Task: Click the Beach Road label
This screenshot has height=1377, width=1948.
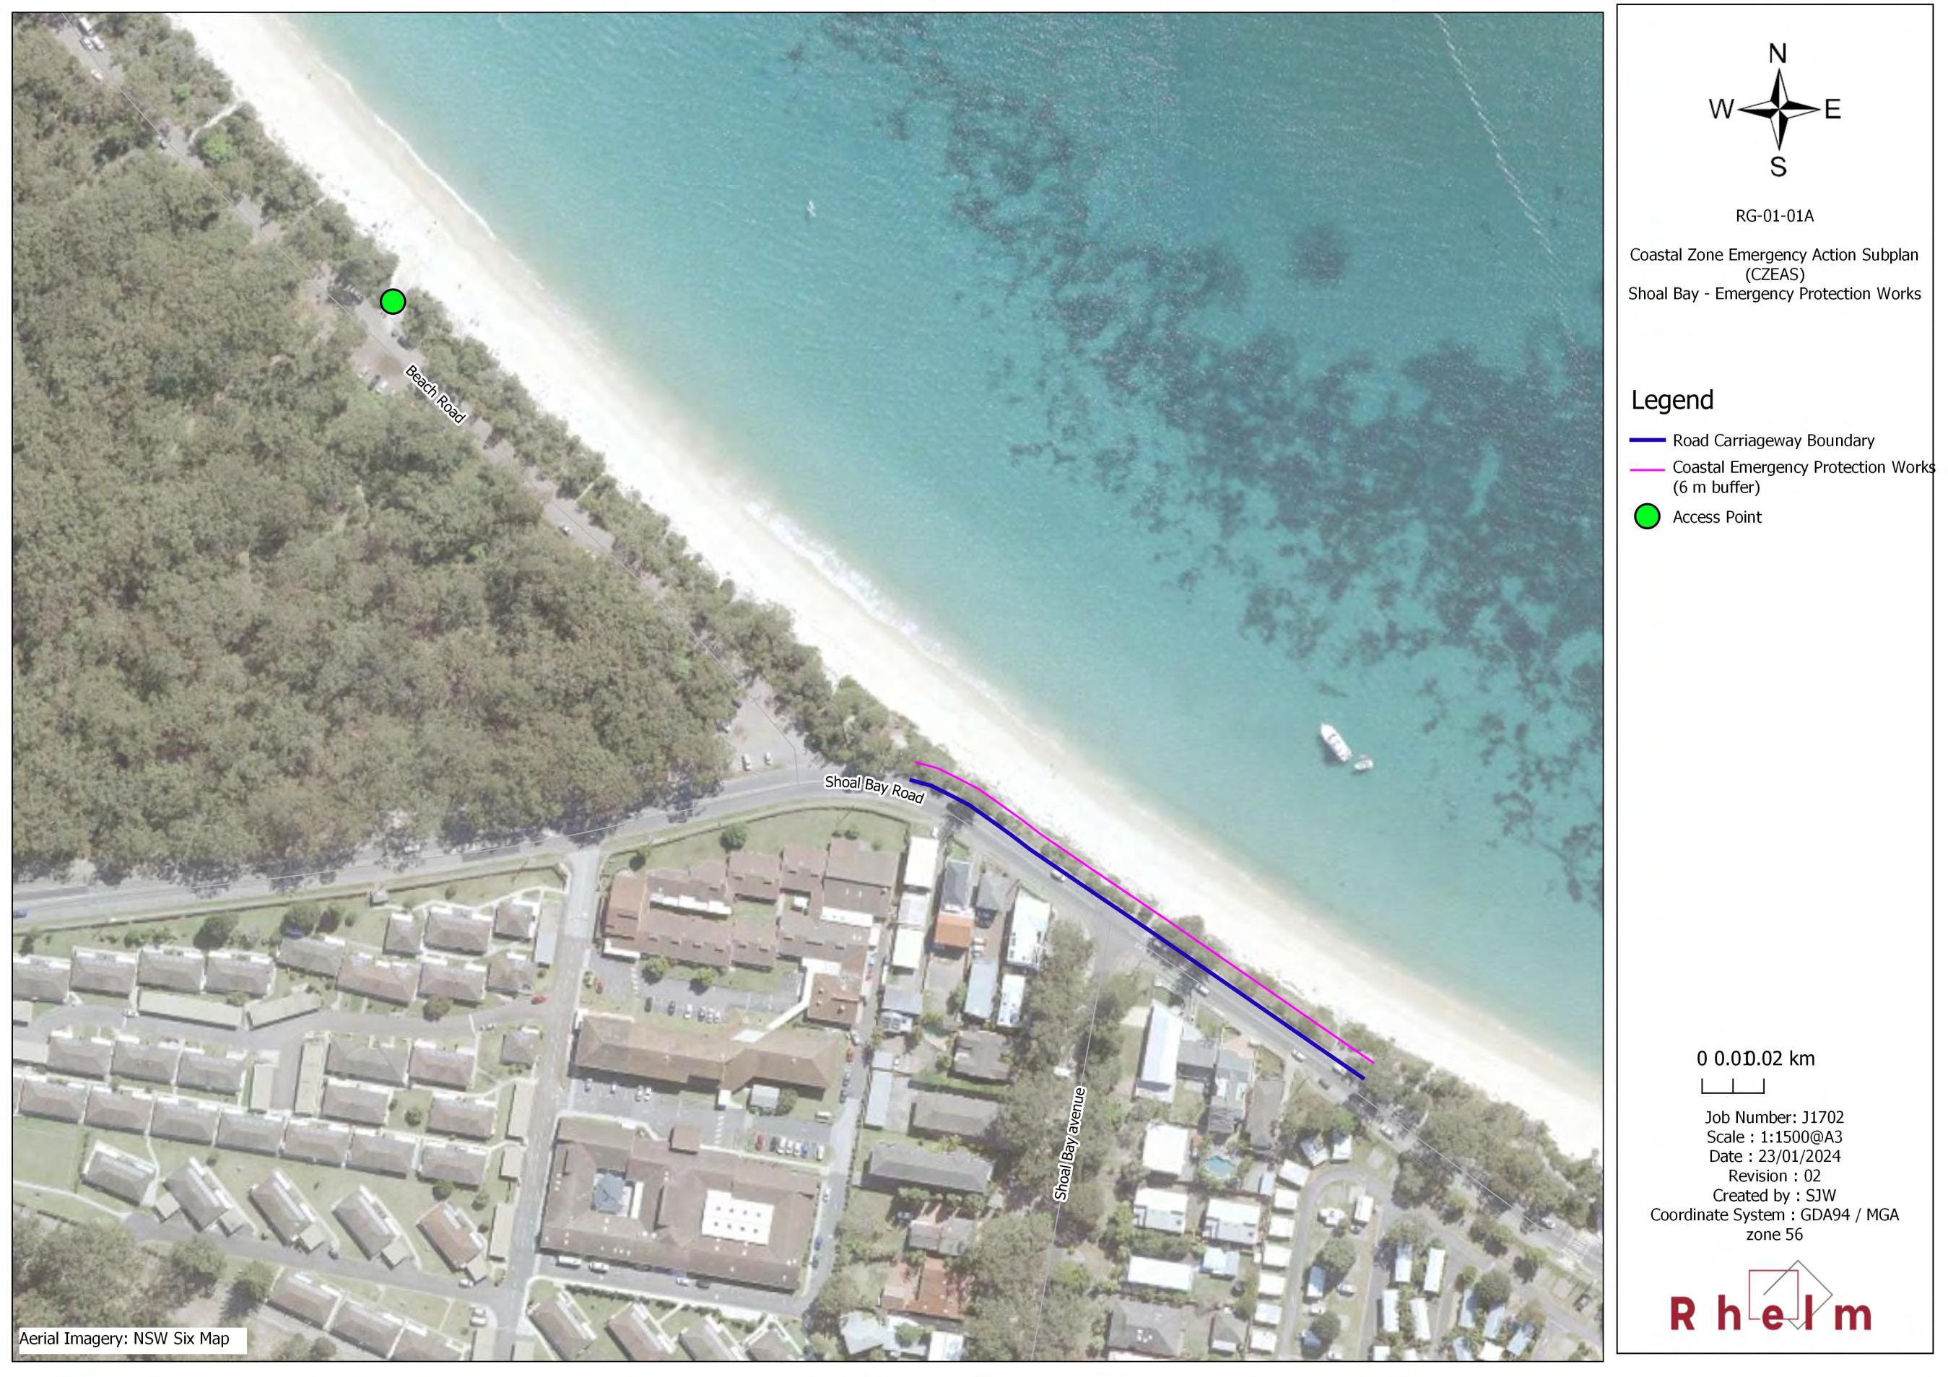Action: [435, 394]
